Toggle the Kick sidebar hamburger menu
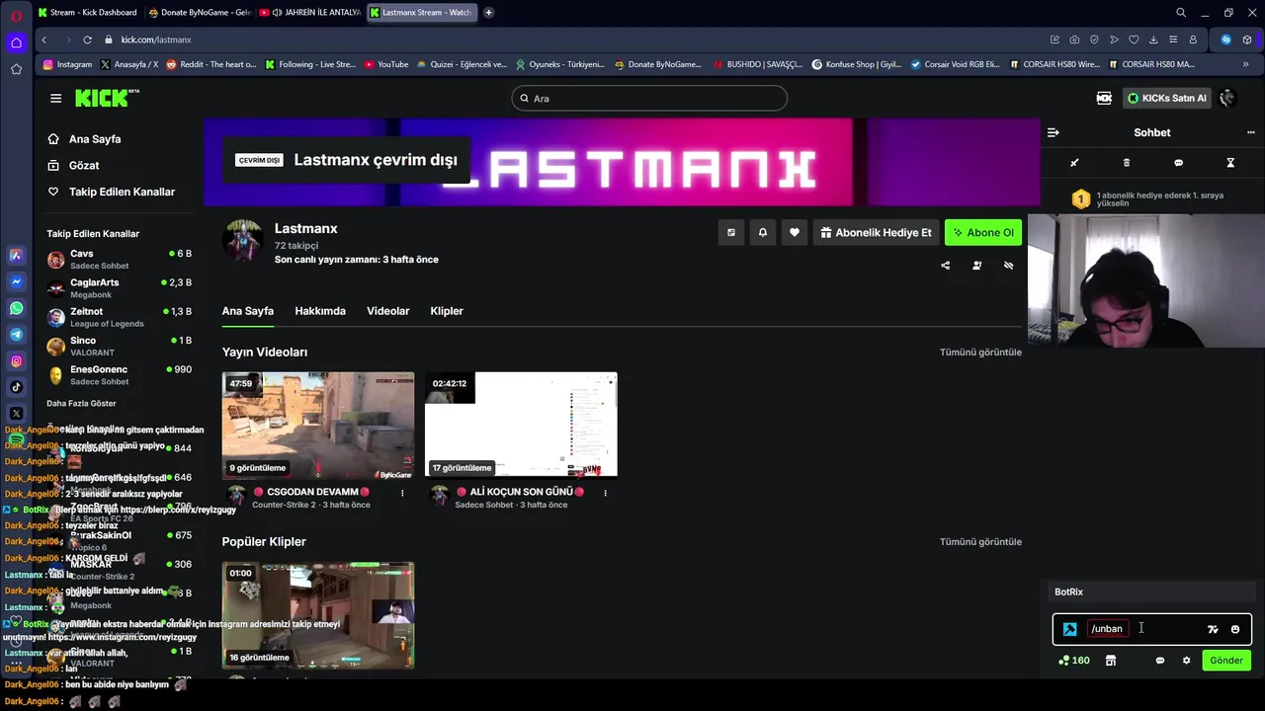The image size is (1265, 711). pos(55,98)
